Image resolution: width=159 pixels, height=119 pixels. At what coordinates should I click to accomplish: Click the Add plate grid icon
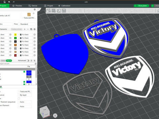[54, 11]
